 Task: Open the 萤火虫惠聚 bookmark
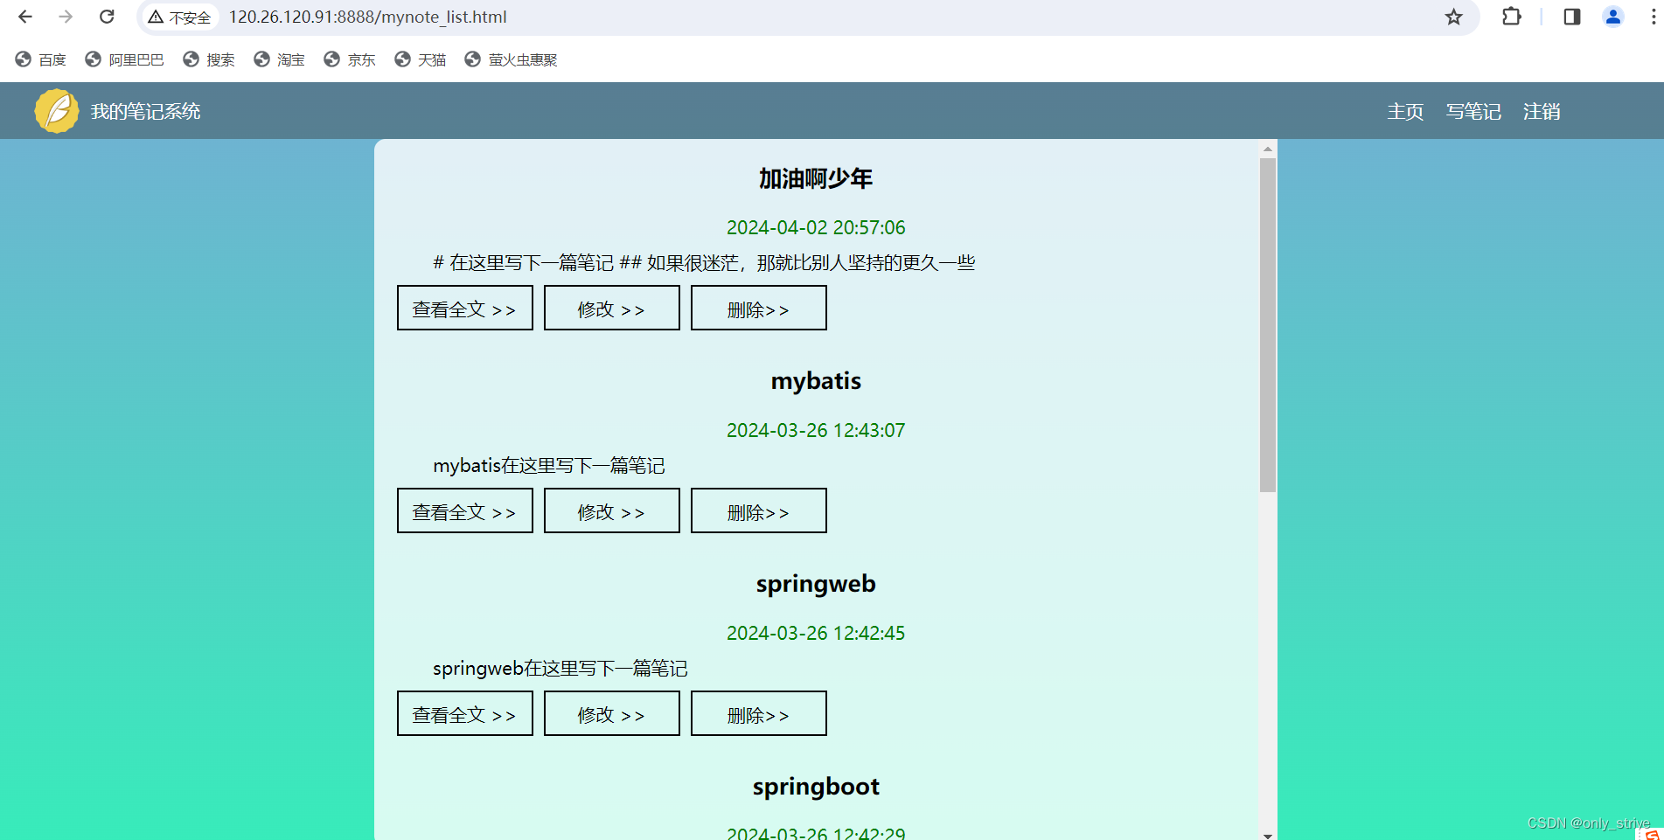coord(511,59)
